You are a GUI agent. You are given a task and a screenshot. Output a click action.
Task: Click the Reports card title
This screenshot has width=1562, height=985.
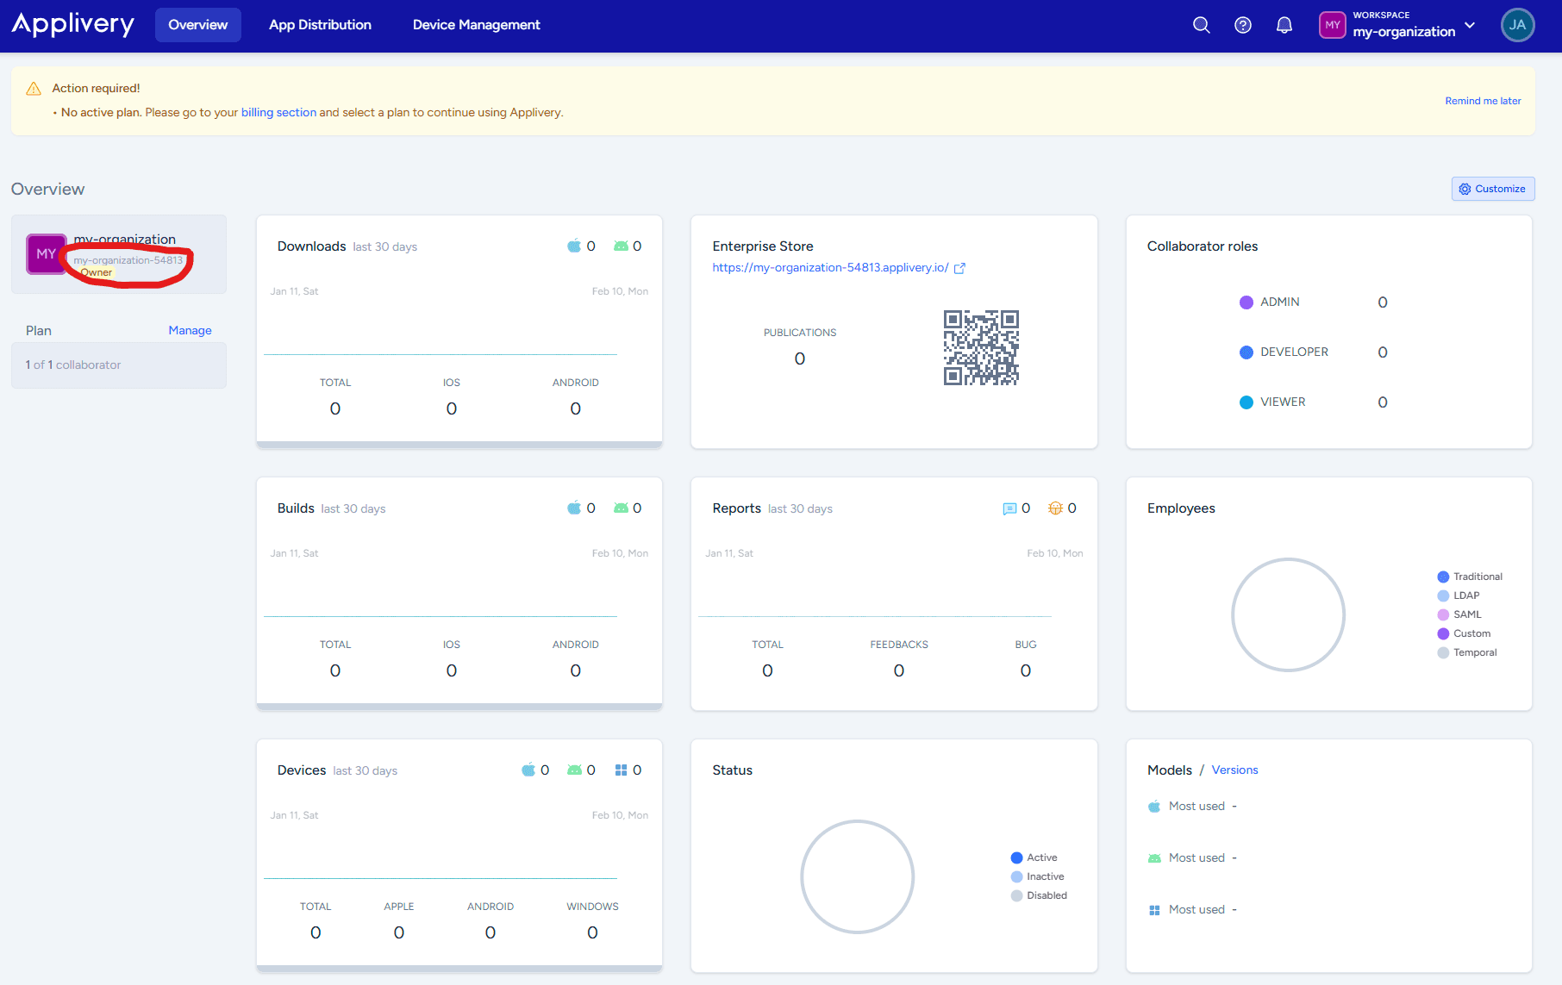coord(736,508)
